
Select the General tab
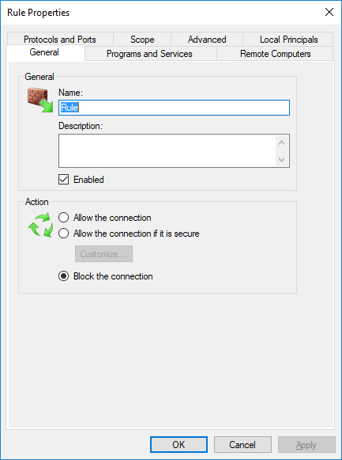[44, 52]
